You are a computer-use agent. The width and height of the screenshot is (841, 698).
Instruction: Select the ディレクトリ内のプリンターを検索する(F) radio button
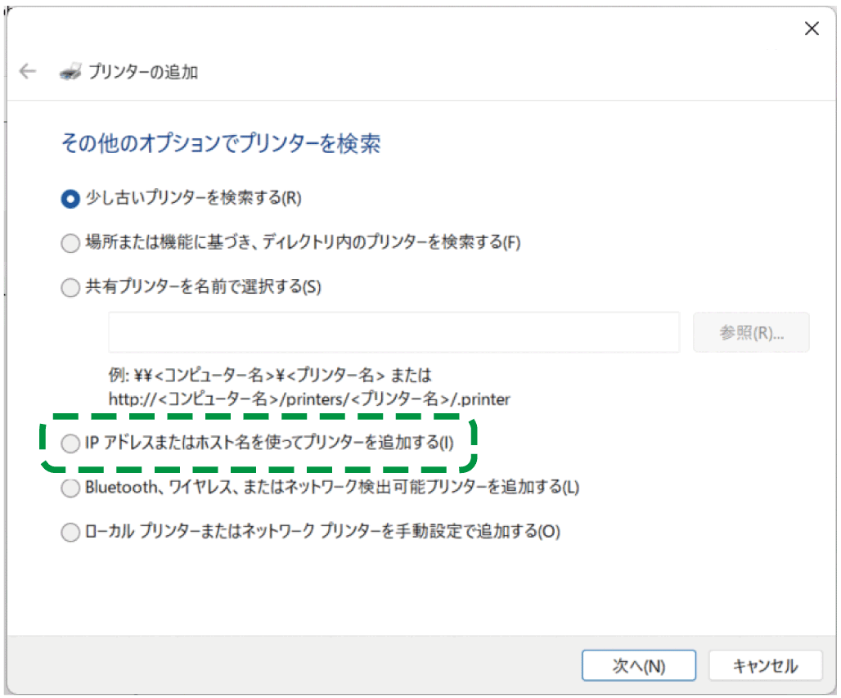pos(71,243)
